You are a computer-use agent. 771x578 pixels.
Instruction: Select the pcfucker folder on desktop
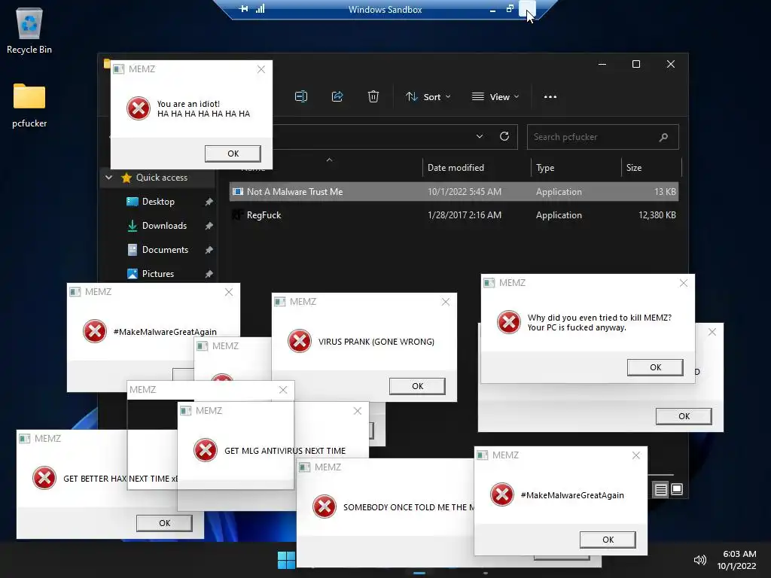29,105
